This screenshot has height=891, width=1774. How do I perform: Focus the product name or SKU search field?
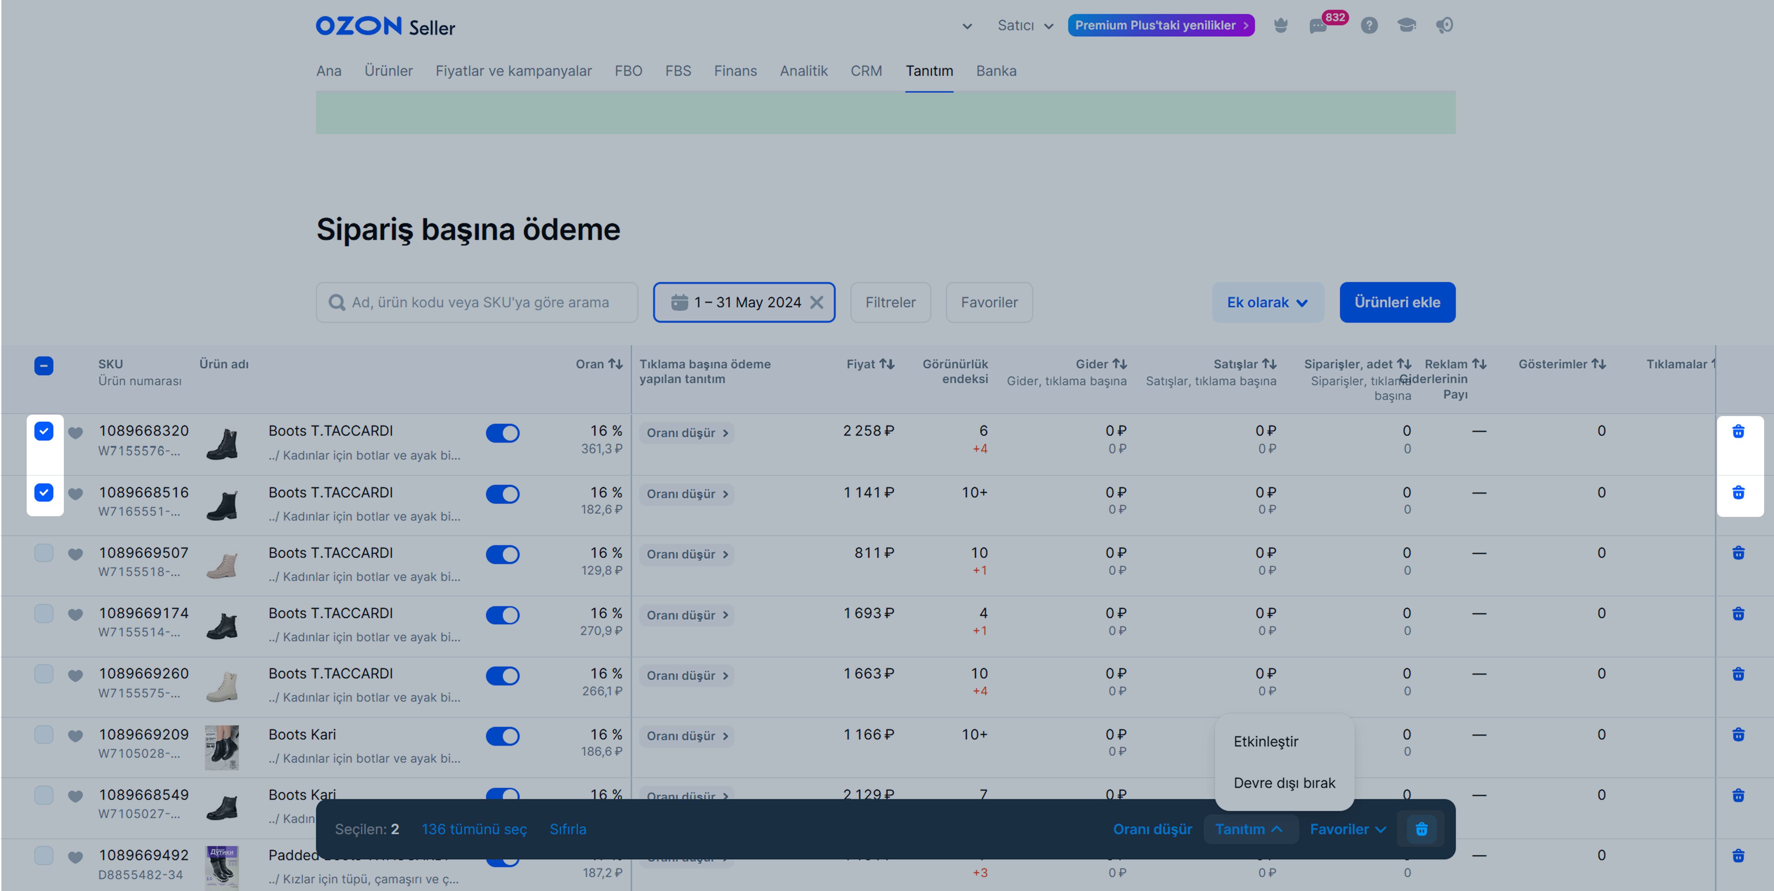(477, 302)
